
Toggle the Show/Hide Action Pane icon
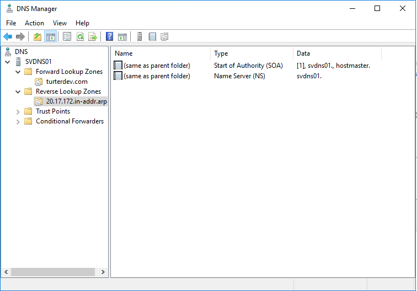pyautogui.click(x=122, y=37)
